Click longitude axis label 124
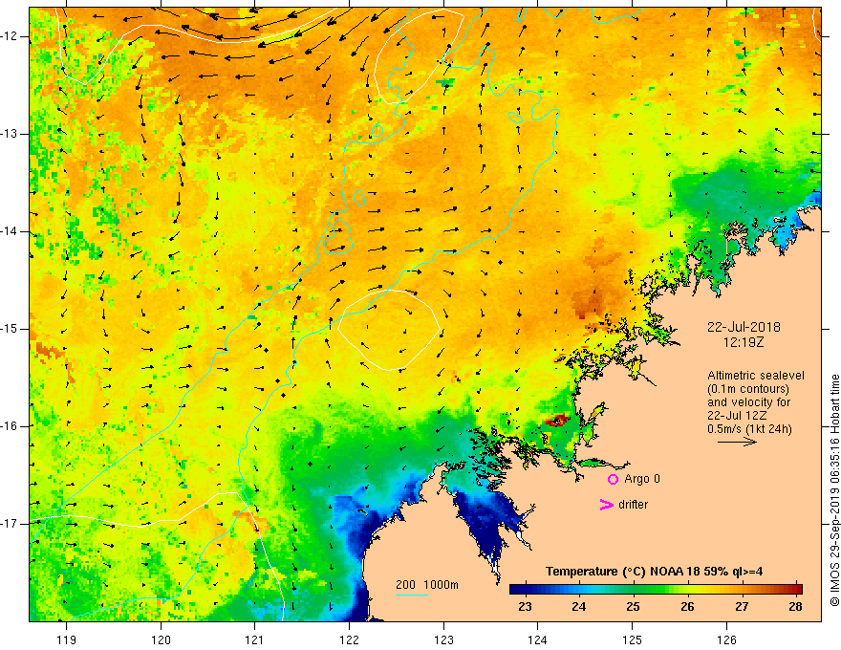This screenshot has width=841, height=650. [x=538, y=639]
